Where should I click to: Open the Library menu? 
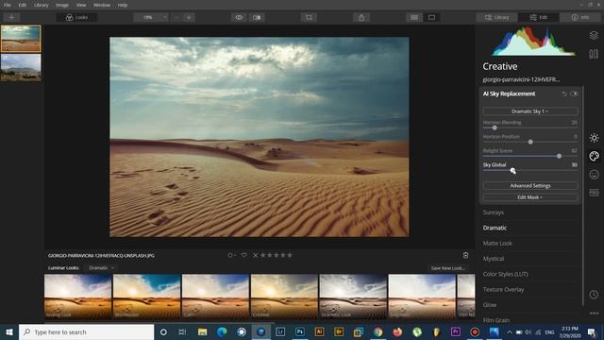coord(41,5)
